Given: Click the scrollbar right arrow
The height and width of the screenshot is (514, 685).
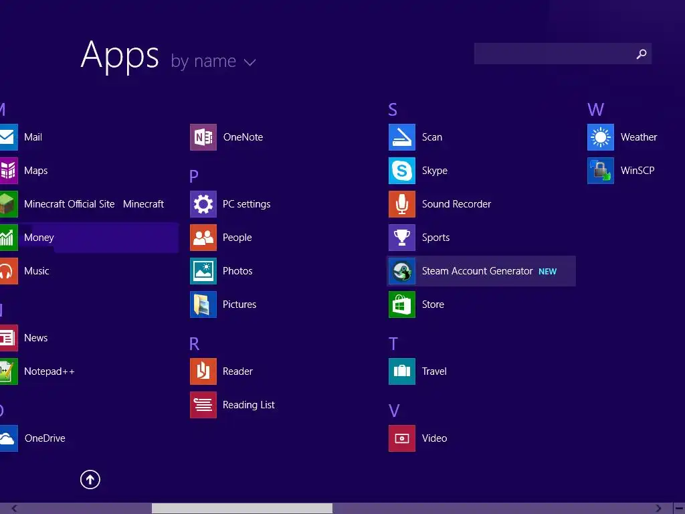Looking at the screenshot, I should click(x=658, y=509).
